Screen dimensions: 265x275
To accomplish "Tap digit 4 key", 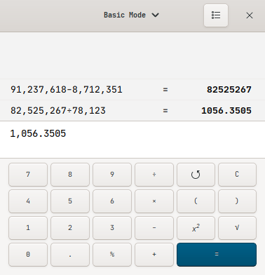I will coord(28,201).
